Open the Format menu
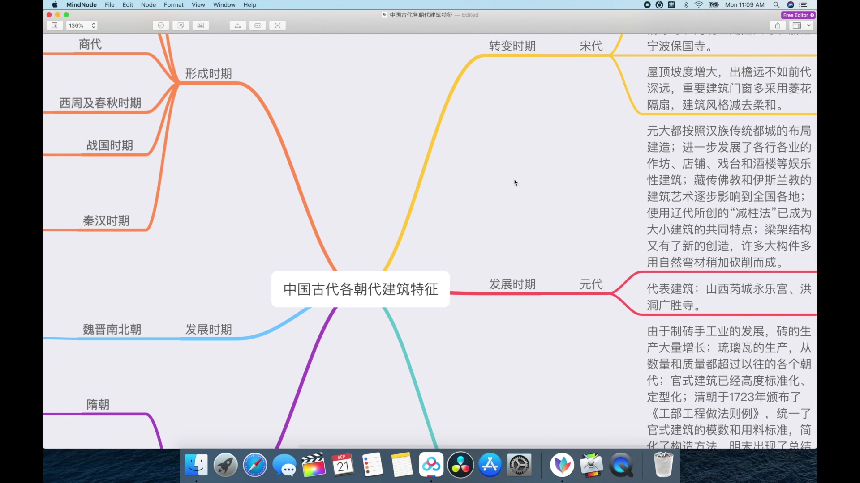The height and width of the screenshot is (483, 860). point(174,5)
